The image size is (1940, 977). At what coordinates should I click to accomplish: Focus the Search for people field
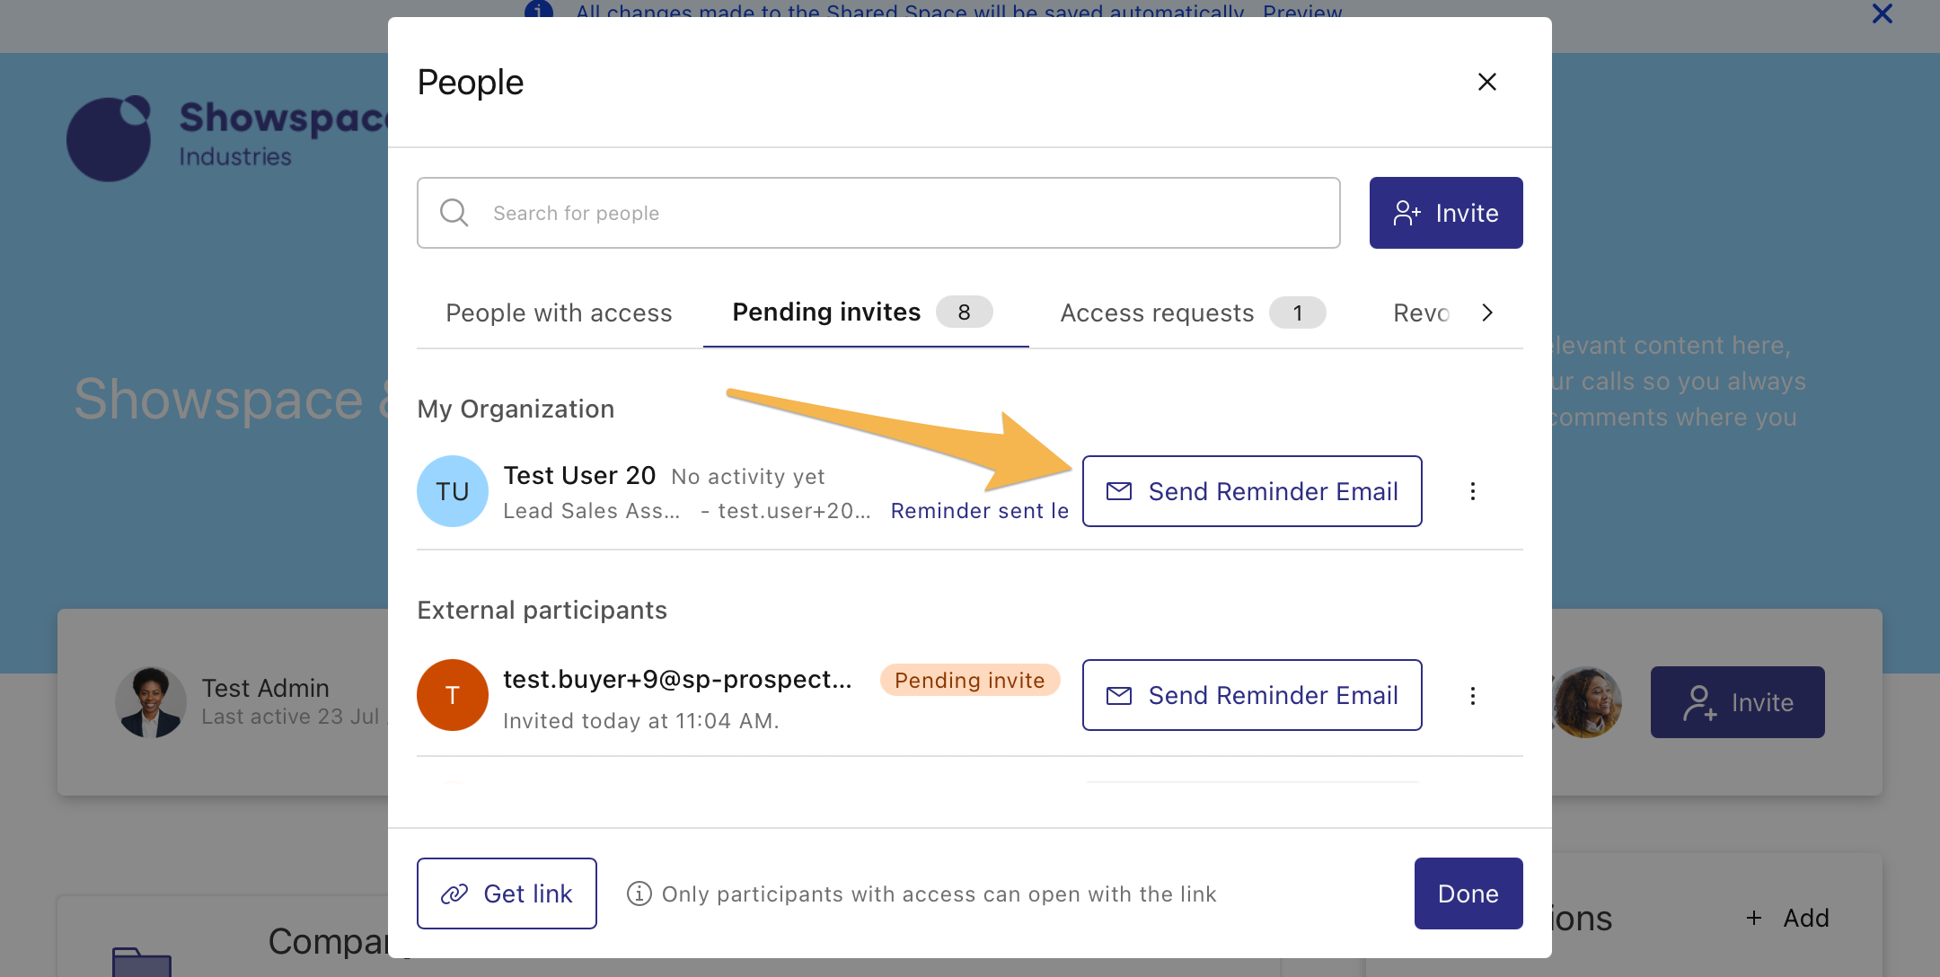click(x=898, y=213)
